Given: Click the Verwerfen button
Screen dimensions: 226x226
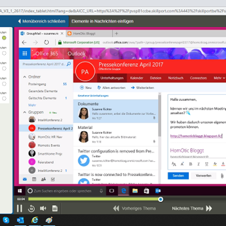Looking at the screenshot, I should coord(203,176).
